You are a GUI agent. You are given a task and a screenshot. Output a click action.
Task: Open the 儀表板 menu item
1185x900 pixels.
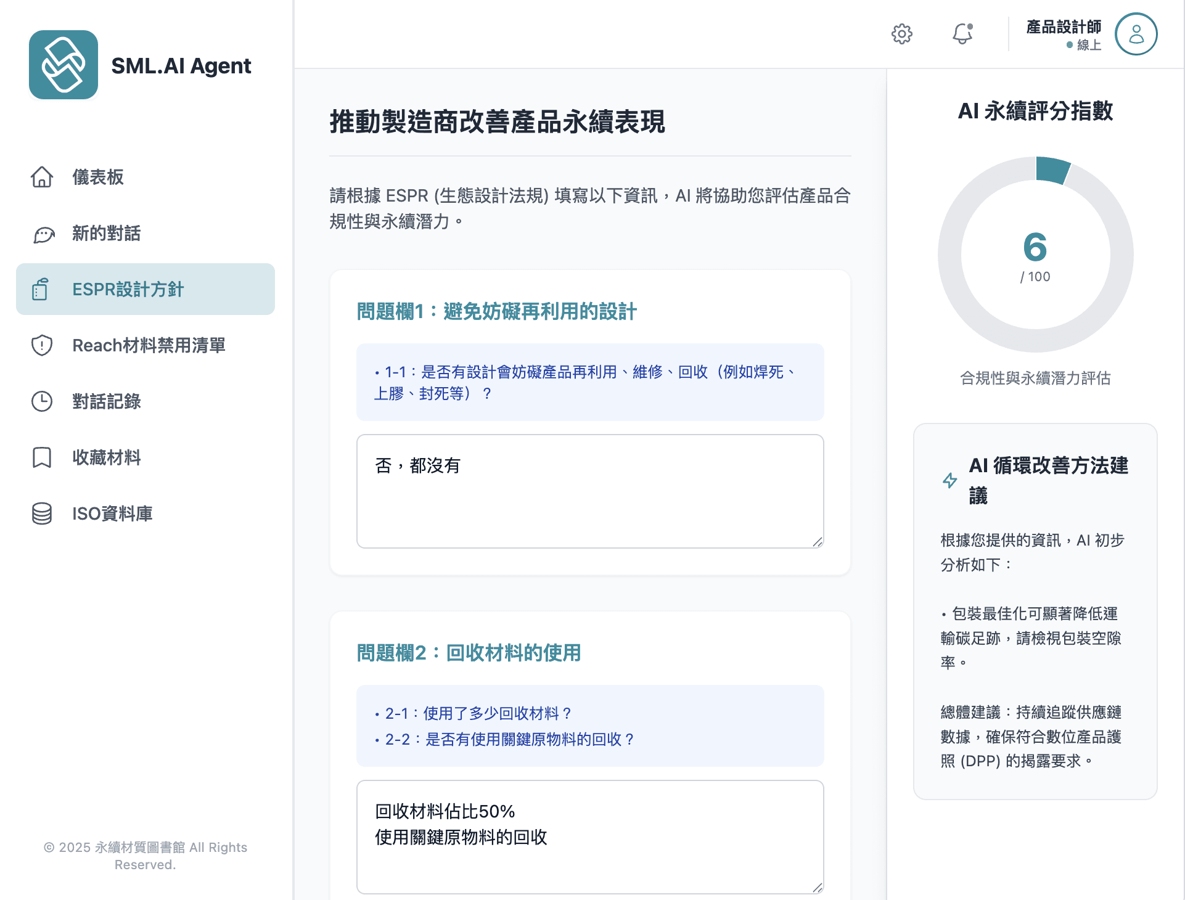pyautogui.click(x=98, y=177)
